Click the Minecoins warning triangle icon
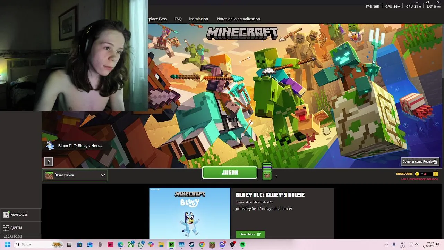 point(425,174)
